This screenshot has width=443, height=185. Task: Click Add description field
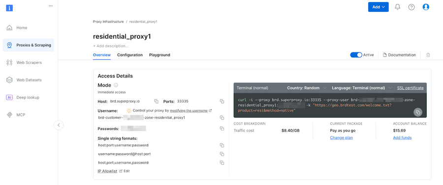[x=111, y=46]
